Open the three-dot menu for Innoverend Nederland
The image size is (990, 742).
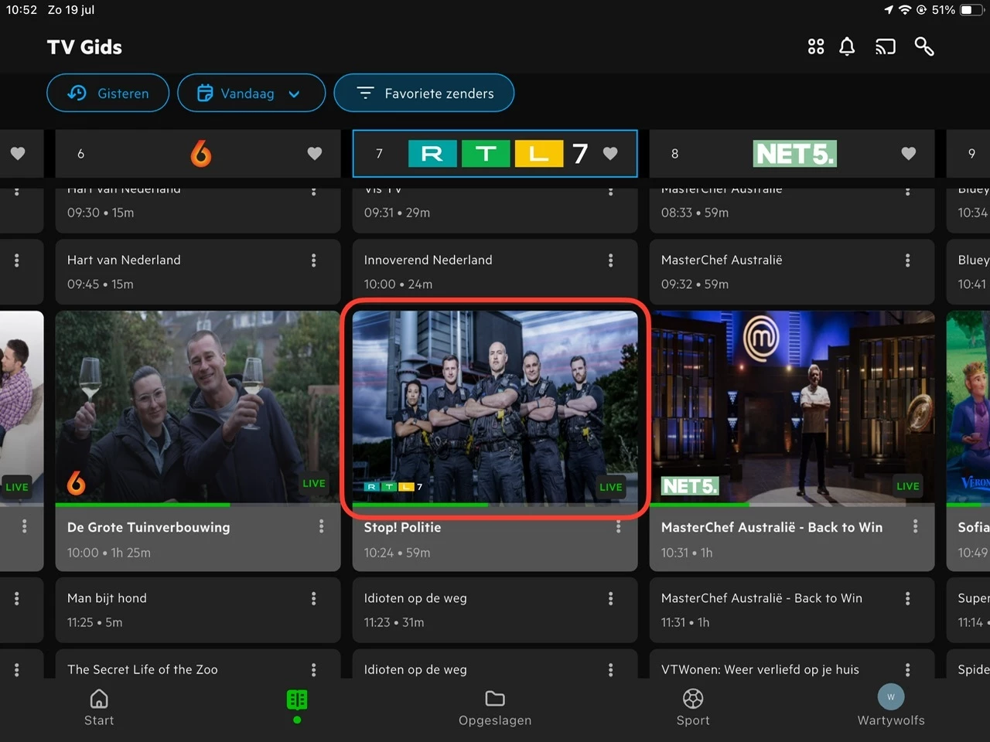pos(610,260)
